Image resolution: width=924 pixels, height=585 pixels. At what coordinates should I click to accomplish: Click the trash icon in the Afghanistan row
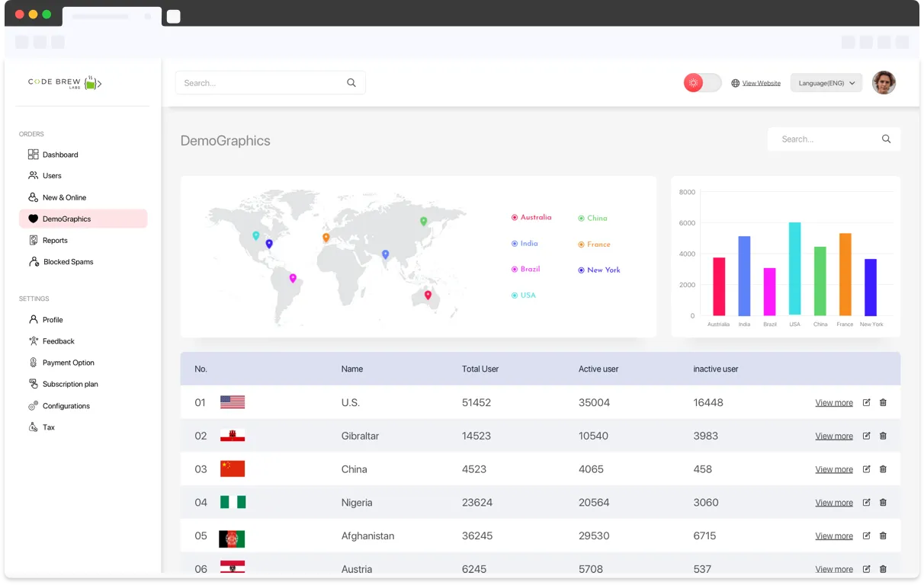click(x=883, y=535)
